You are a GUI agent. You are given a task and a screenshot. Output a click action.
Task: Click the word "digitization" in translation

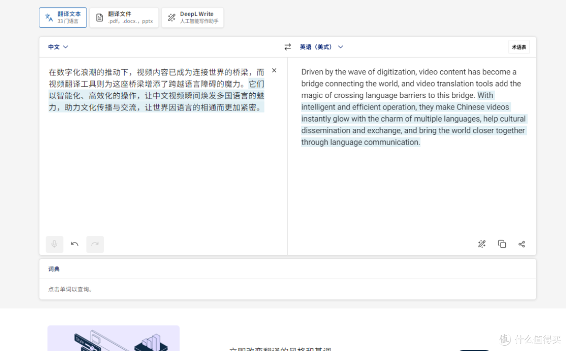click(396, 72)
